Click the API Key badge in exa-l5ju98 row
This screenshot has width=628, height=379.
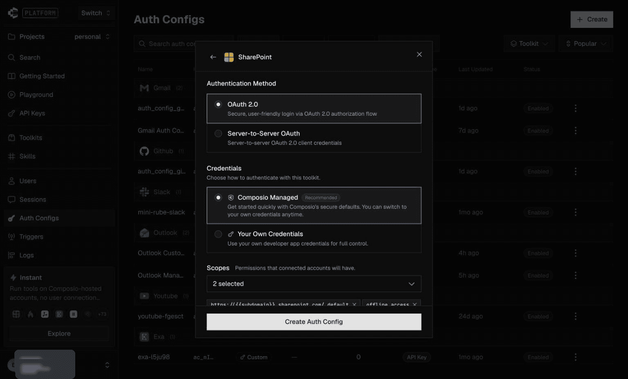417,357
